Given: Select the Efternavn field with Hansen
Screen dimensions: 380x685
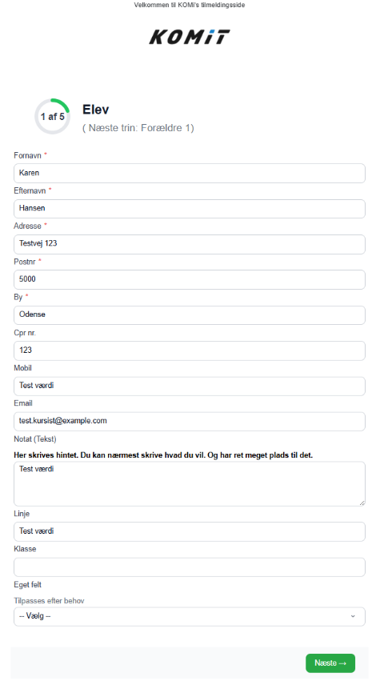Looking at the screenshot, I should click(x=190, y=208).
